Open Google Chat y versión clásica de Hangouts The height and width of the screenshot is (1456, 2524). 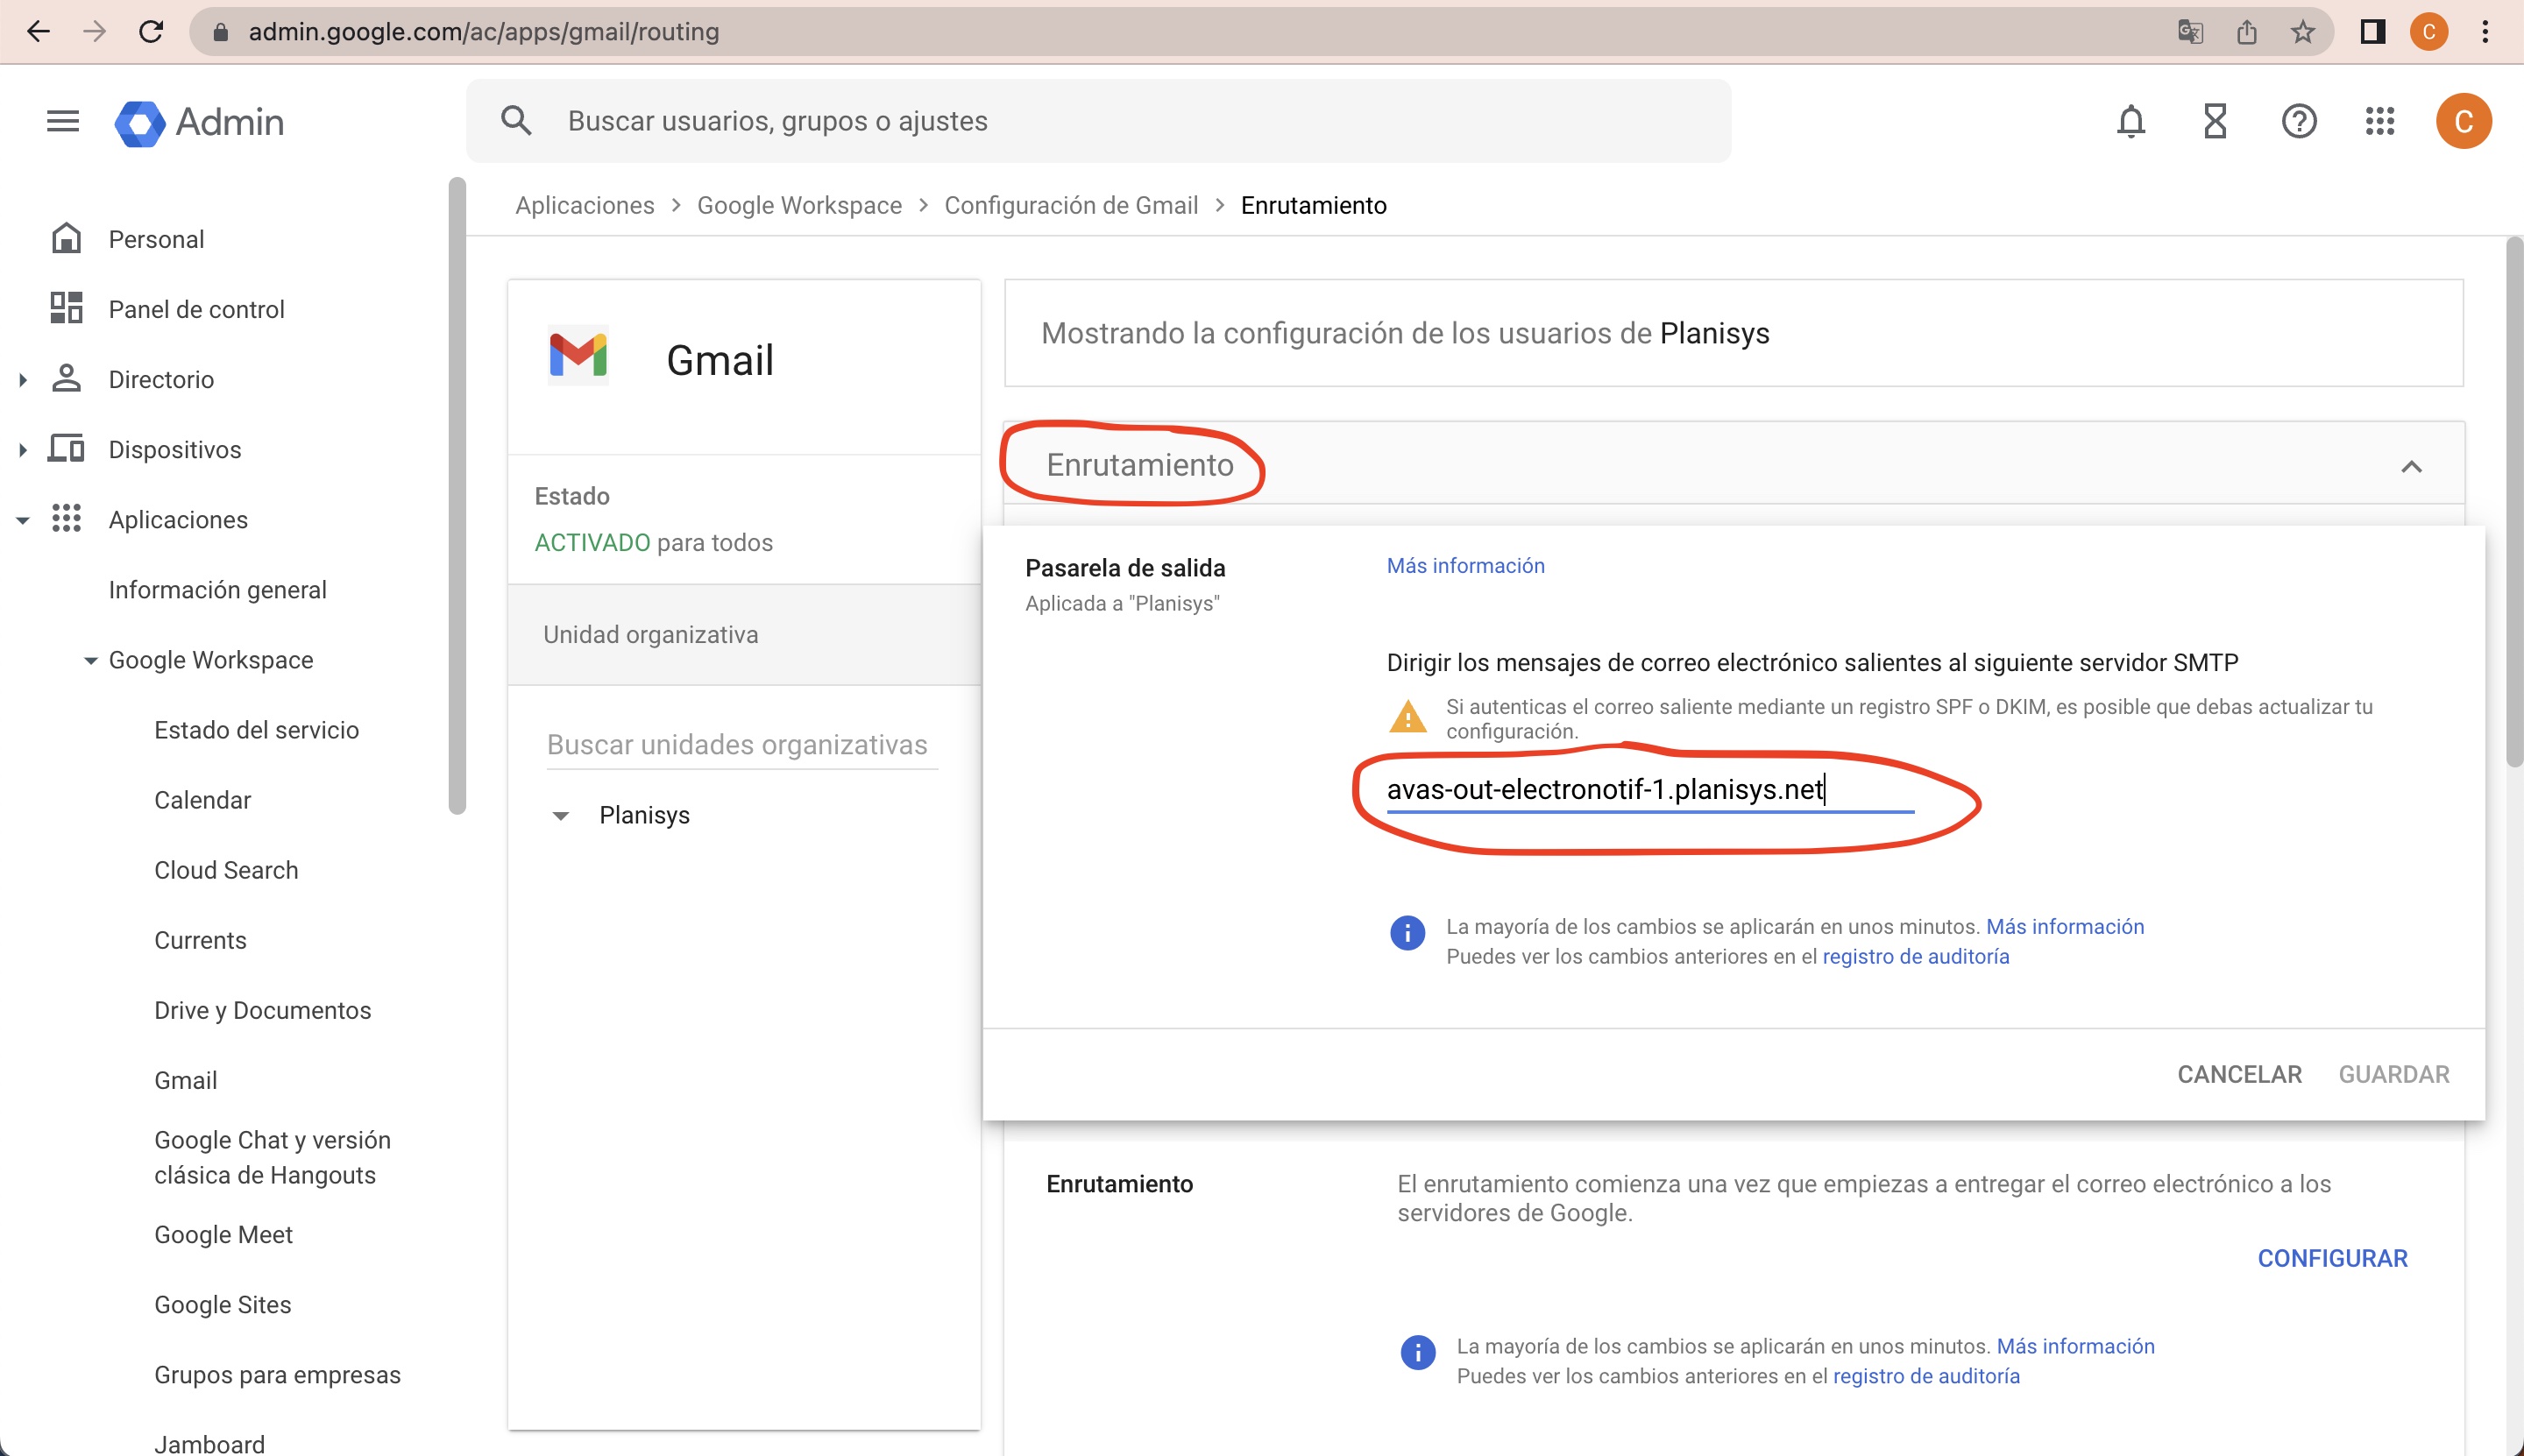[x=272, y=1157]
